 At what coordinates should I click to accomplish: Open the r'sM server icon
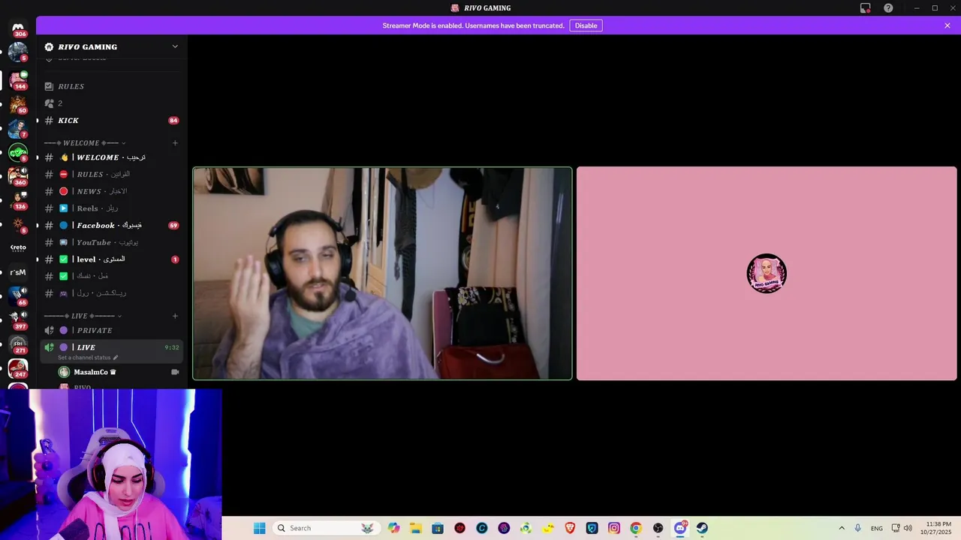18,272
